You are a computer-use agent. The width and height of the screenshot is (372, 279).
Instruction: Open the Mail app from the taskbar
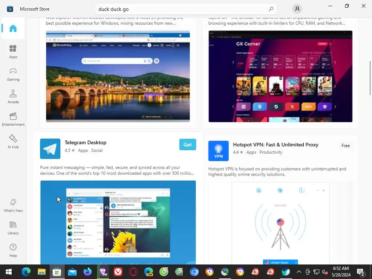click(x=72, y=272)
